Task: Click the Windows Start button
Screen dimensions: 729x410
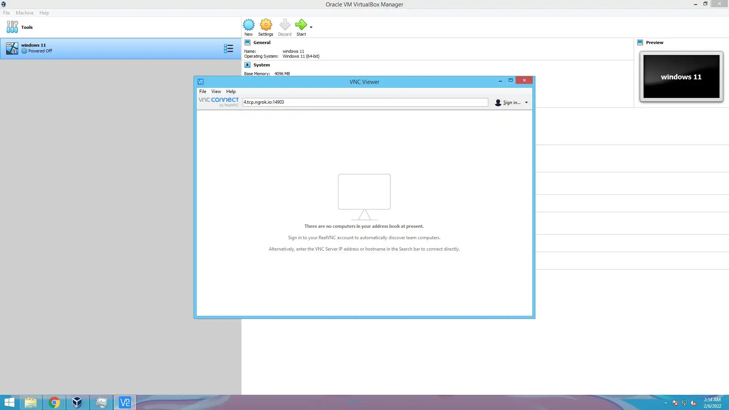Action: [9, 402]
